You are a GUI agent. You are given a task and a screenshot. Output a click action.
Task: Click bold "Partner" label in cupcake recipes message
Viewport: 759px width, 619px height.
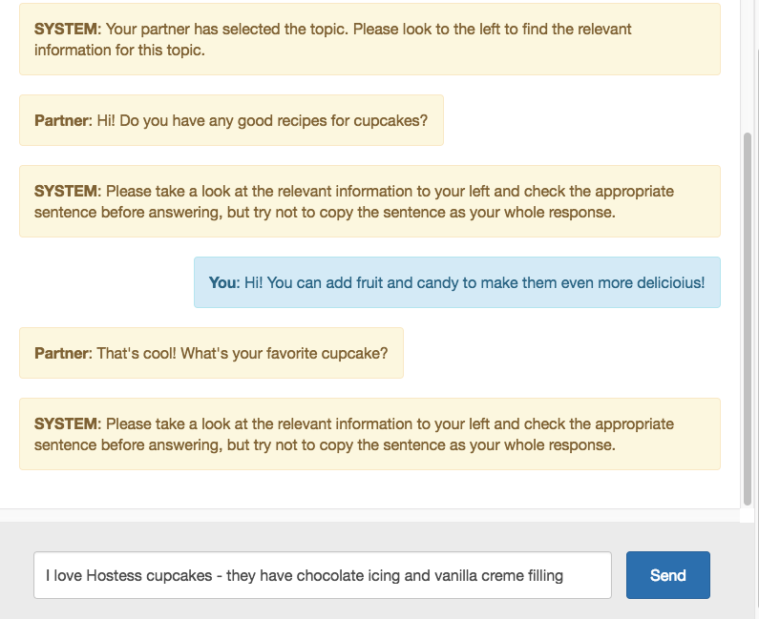click(x=61, y=120)
